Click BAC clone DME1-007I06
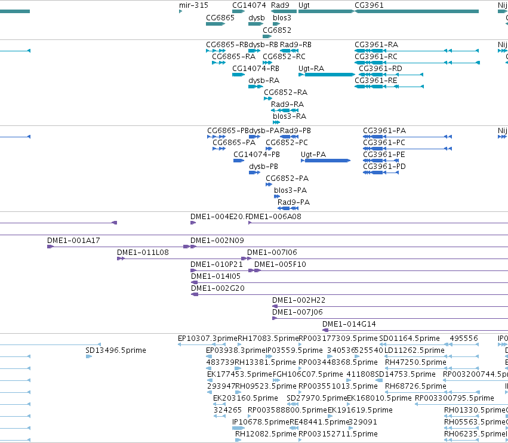The height and width of the screenshot is (443, 508). tap(377, 259)
